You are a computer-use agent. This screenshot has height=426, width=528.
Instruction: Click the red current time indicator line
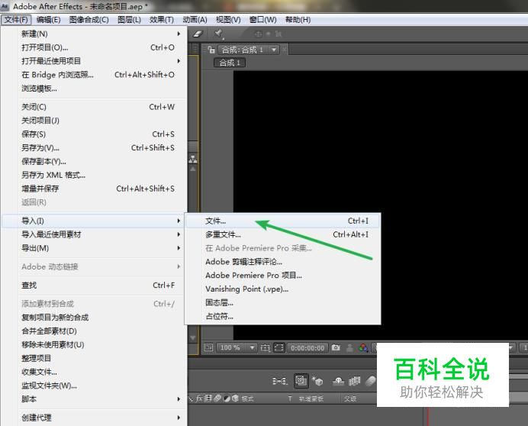pyautogui.click(x=428, y=417)
